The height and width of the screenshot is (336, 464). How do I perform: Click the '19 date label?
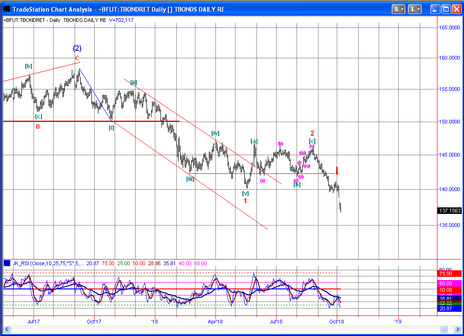(398, 322)
